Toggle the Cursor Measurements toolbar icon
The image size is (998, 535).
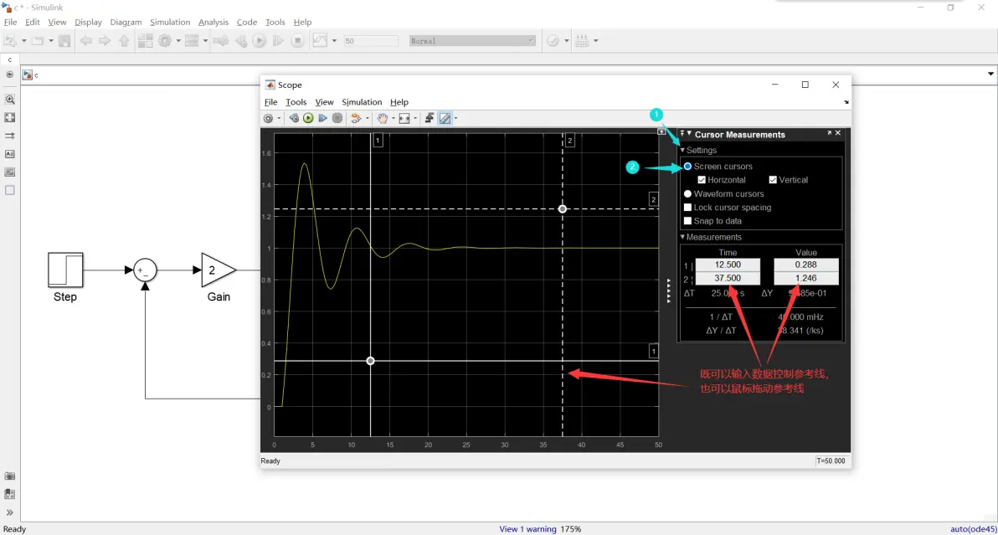point(445,118)
